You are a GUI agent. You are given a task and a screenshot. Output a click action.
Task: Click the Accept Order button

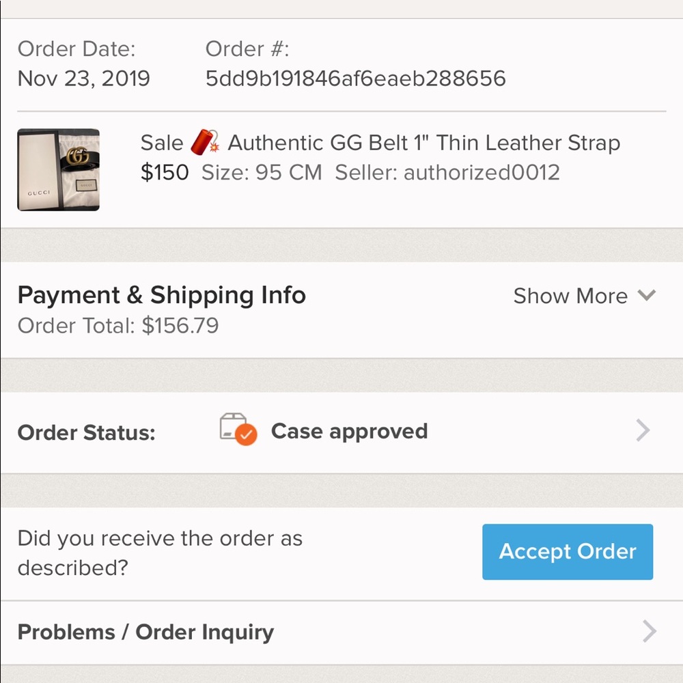pos(567,552)
